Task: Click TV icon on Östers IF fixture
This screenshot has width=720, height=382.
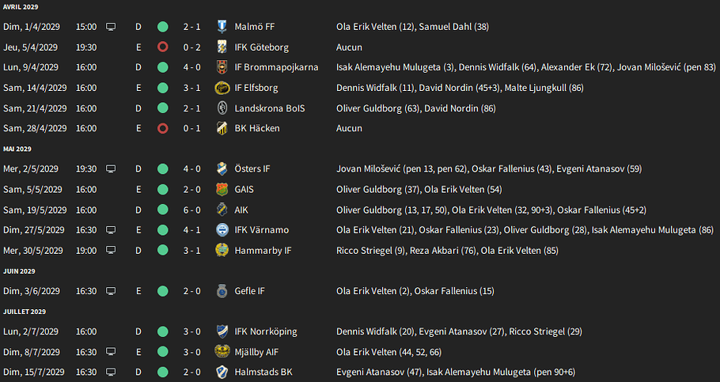Action: pos(111,169)
